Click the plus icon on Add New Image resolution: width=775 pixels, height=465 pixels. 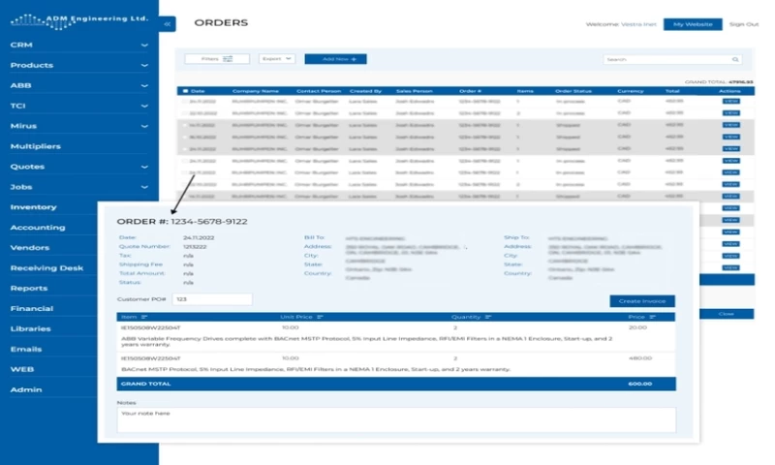click(354, 59)
